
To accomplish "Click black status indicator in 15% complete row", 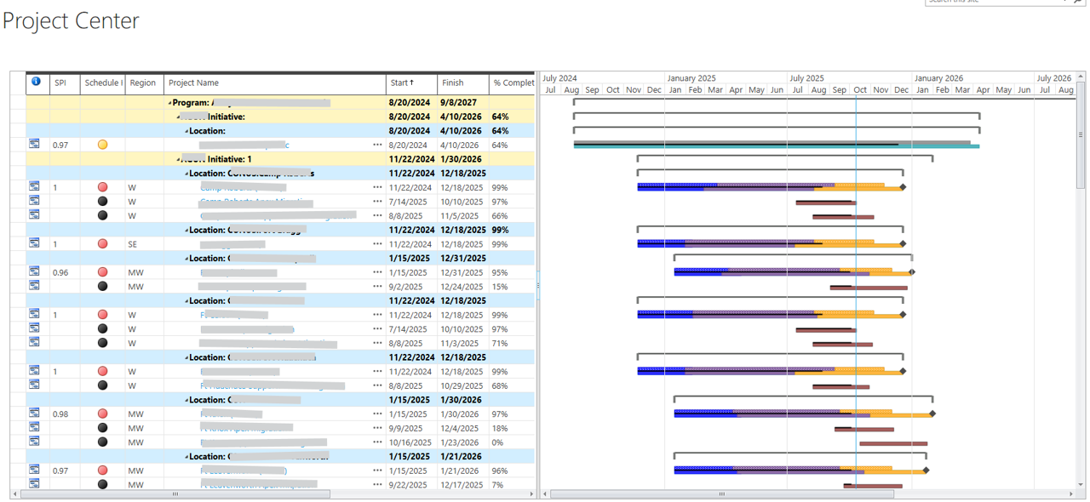I will [x=102, y=287].
